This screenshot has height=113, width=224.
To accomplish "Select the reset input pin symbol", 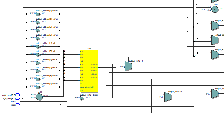I will 18,105.
